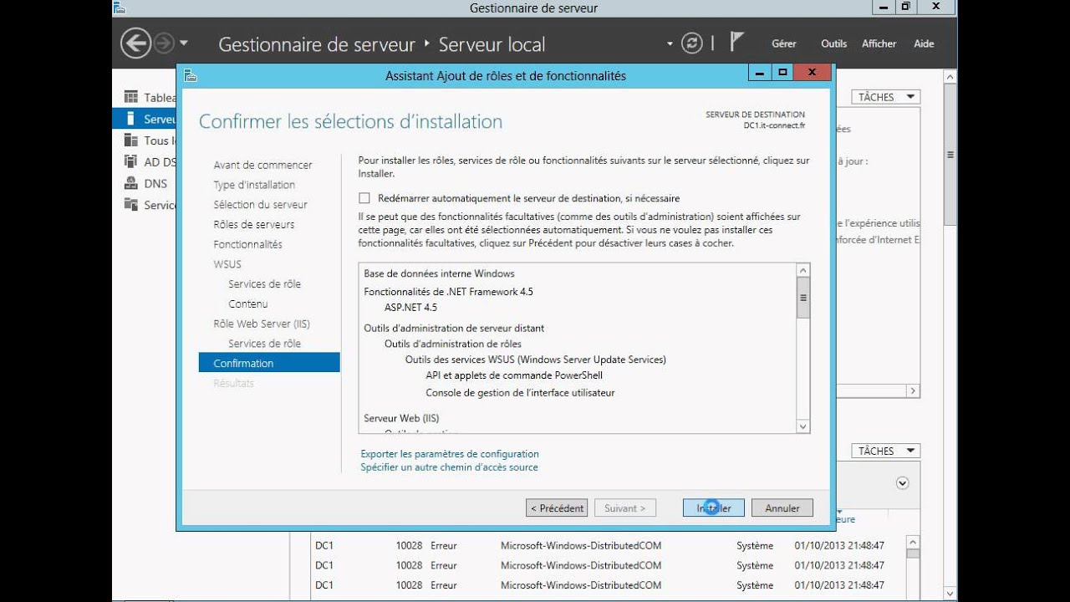Image resolution: width=1070 pixels, height=602 pixels.
Task: Open the navigation history dropdown arrow
Action: pos(184,43)
